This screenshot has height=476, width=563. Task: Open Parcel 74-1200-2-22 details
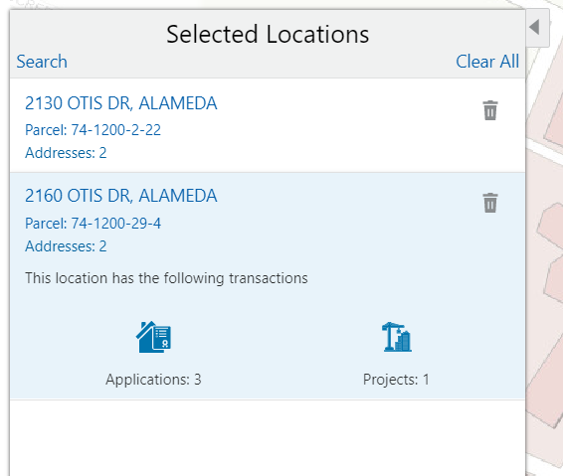[x=93, y=130]
